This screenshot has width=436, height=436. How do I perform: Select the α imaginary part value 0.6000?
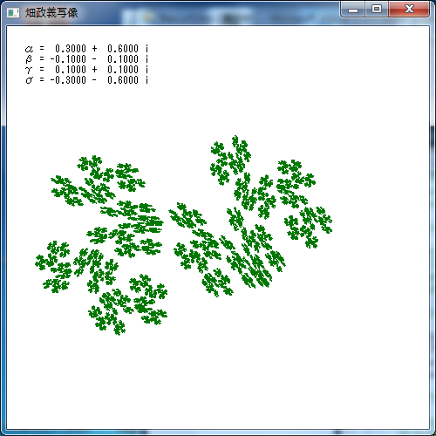tap(123, 48)
